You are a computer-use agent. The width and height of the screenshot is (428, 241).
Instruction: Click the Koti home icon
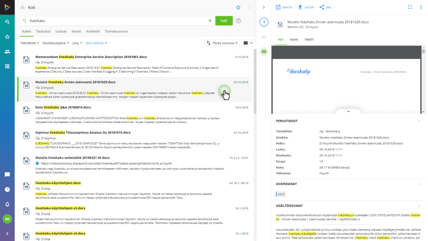coord(23,8)
